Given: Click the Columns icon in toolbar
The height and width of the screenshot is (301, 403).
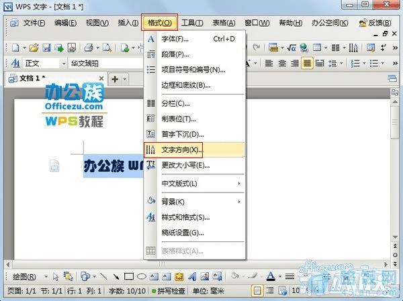Looking at the screenshot, I should click(335, 48).
